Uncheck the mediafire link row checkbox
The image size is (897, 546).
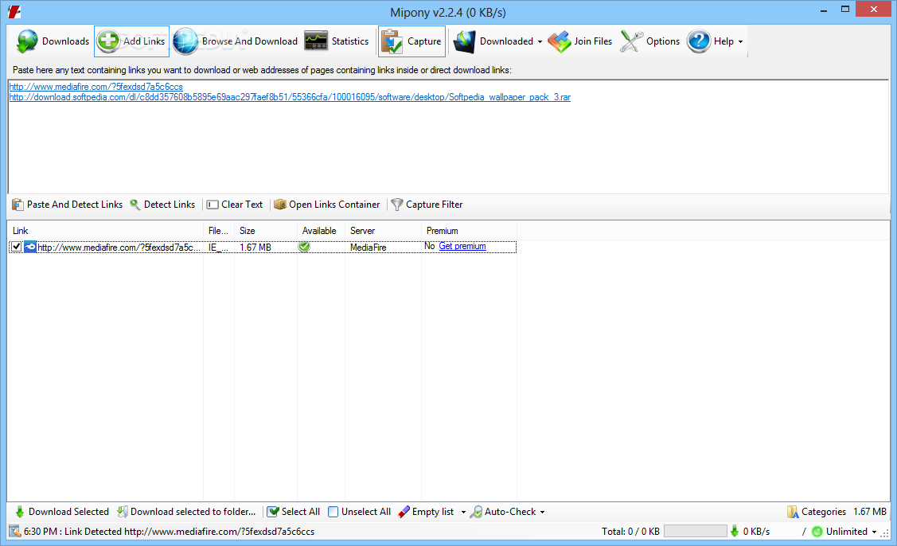(17, 247)
